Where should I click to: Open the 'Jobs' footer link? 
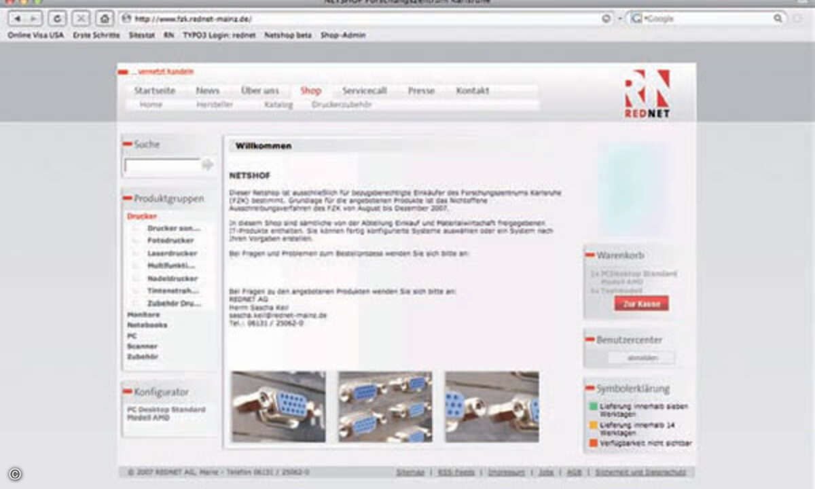[546, 472]
